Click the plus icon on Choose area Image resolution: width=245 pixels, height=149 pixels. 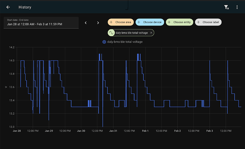[x=111, y=22]
